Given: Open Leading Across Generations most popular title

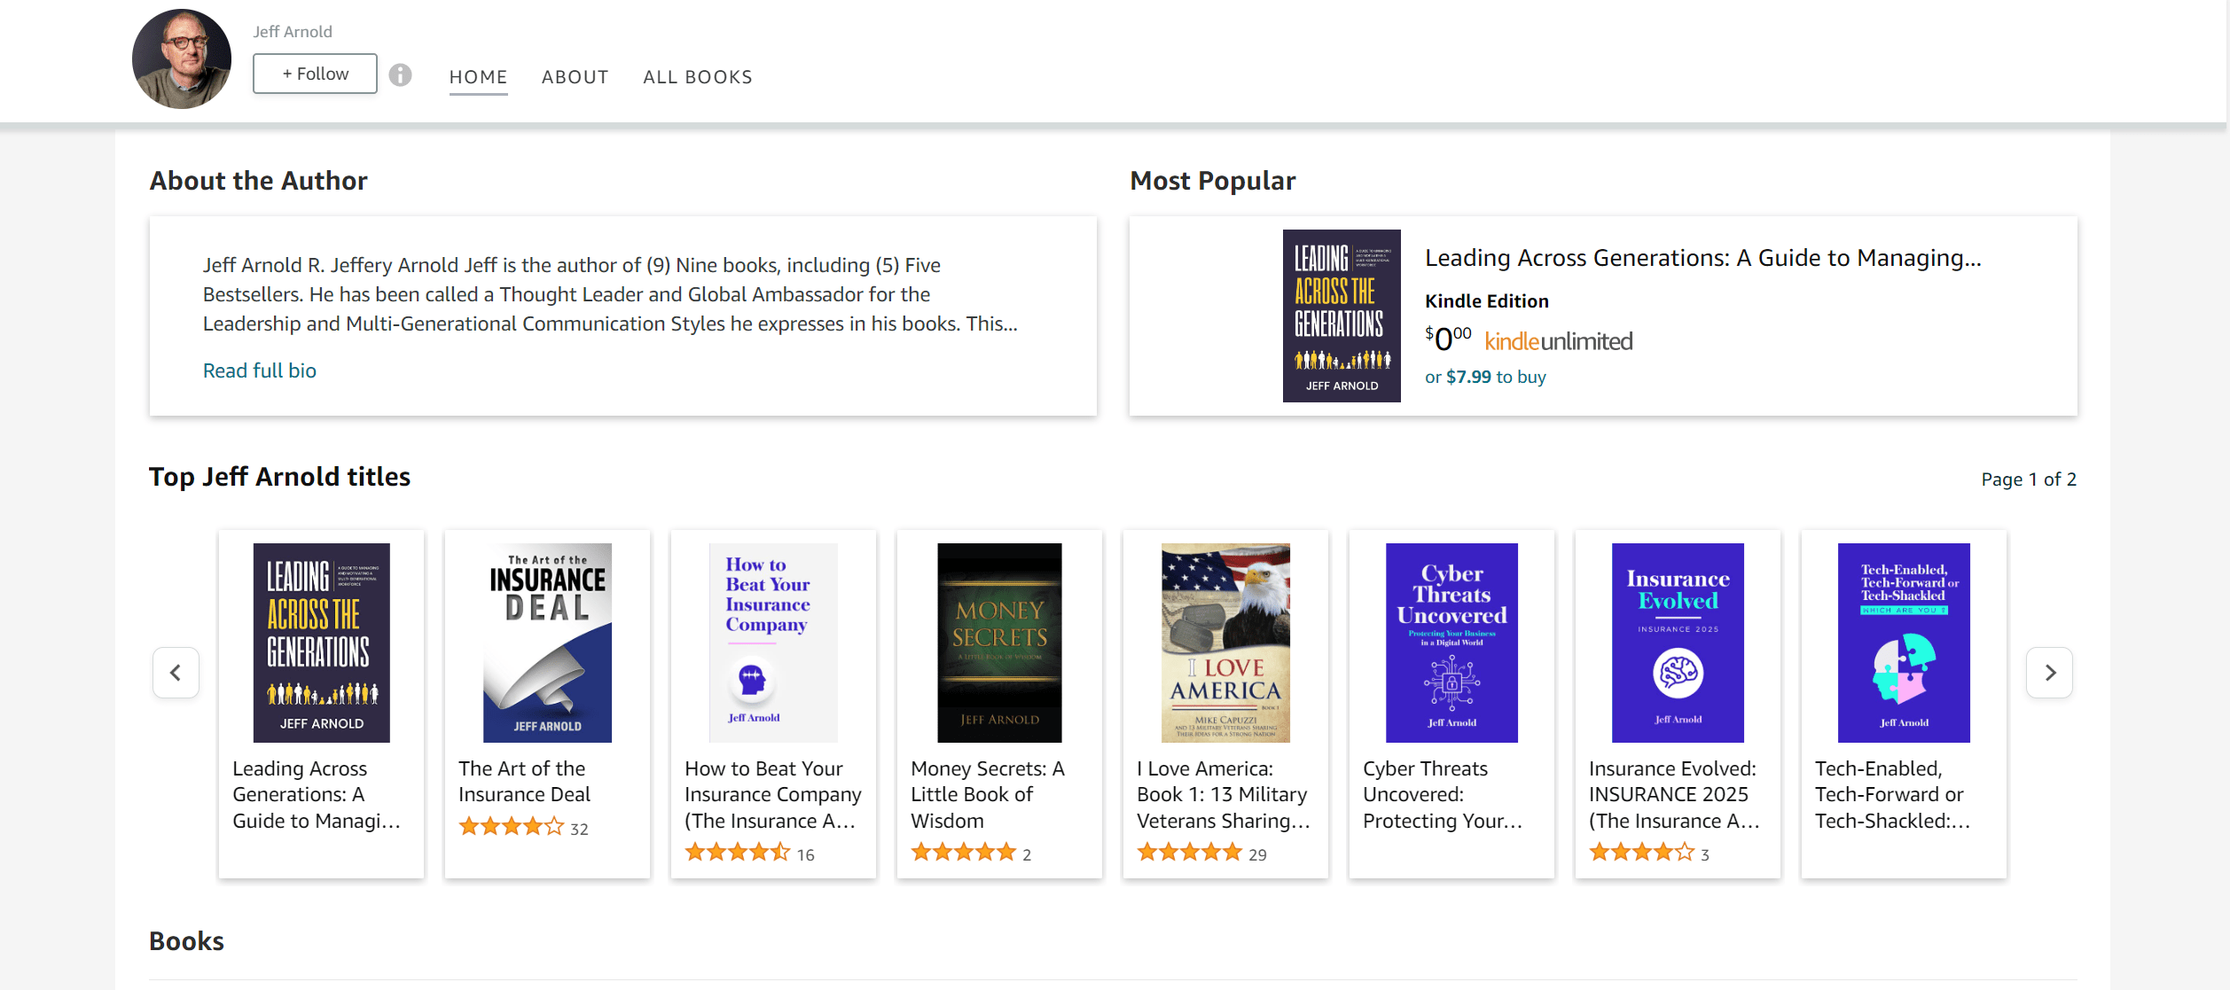Looking at the screenshot, I should (1702, 258).
